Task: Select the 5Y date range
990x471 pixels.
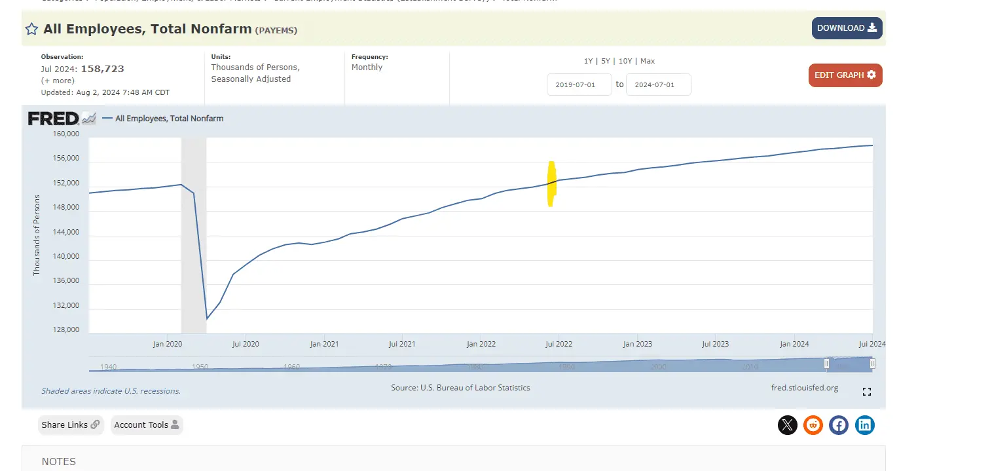Action: coord(606,61)
